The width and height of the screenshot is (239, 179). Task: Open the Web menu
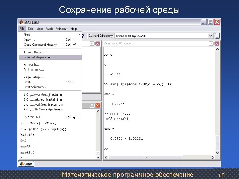(49, 29)
